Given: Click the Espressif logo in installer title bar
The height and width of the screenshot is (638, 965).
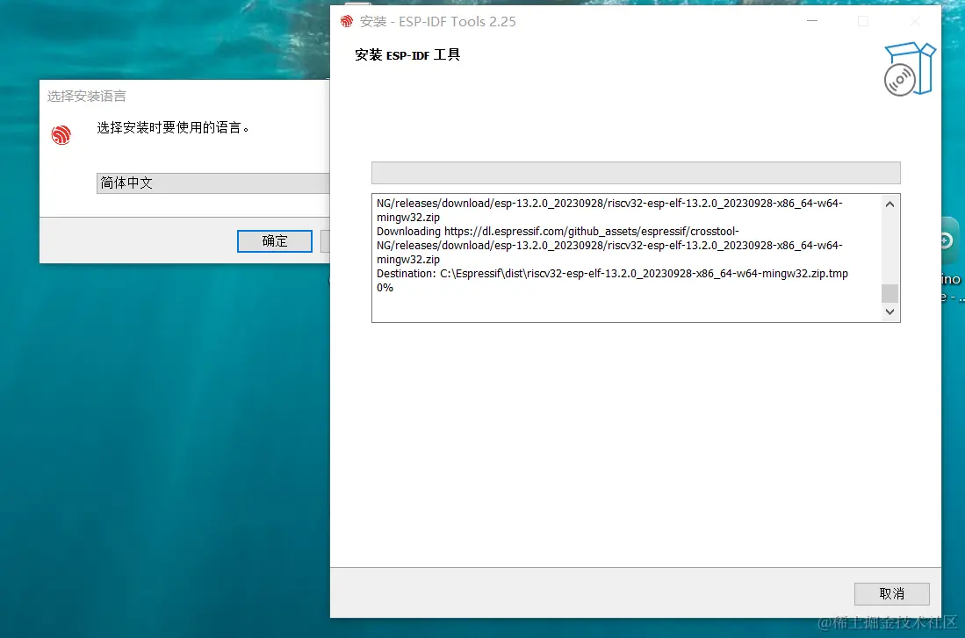Looking at the screenshot, I should click(347, 22).
